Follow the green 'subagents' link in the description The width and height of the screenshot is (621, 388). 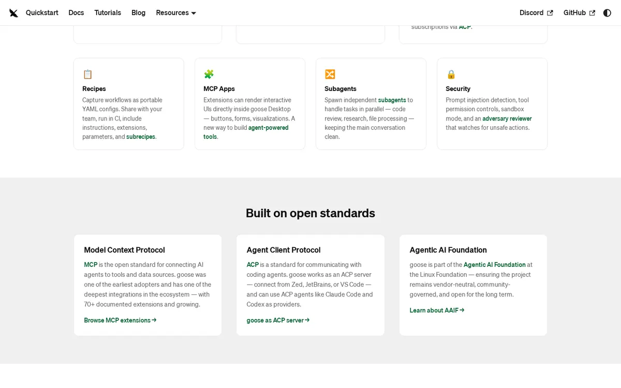(392, 100)
